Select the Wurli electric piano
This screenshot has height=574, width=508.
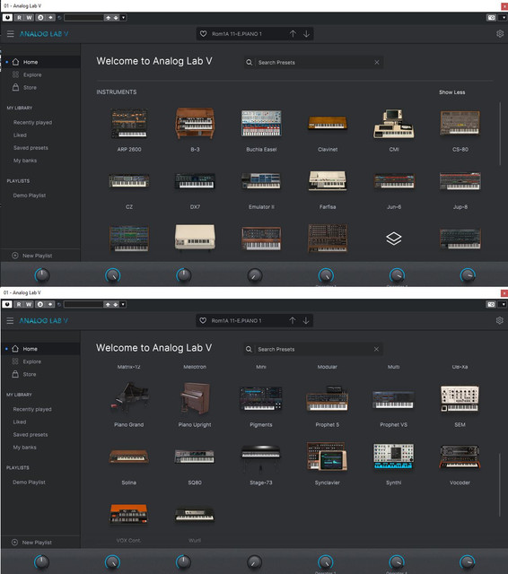pos(195,515)
